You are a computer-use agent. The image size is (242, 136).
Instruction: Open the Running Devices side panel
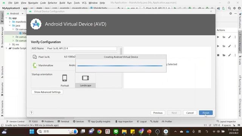(240, 85)
